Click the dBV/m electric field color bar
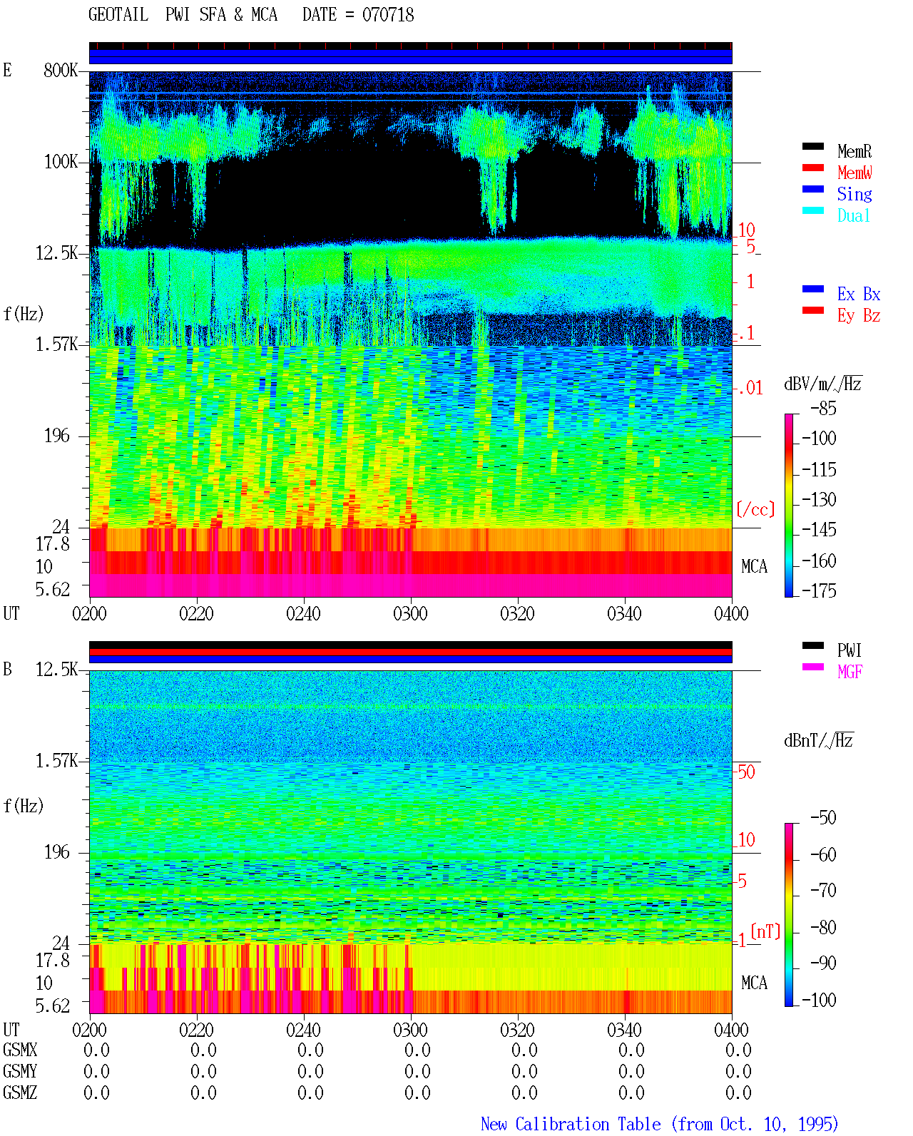The height and width of the screenshot is (1136, 913). [788, 505]
